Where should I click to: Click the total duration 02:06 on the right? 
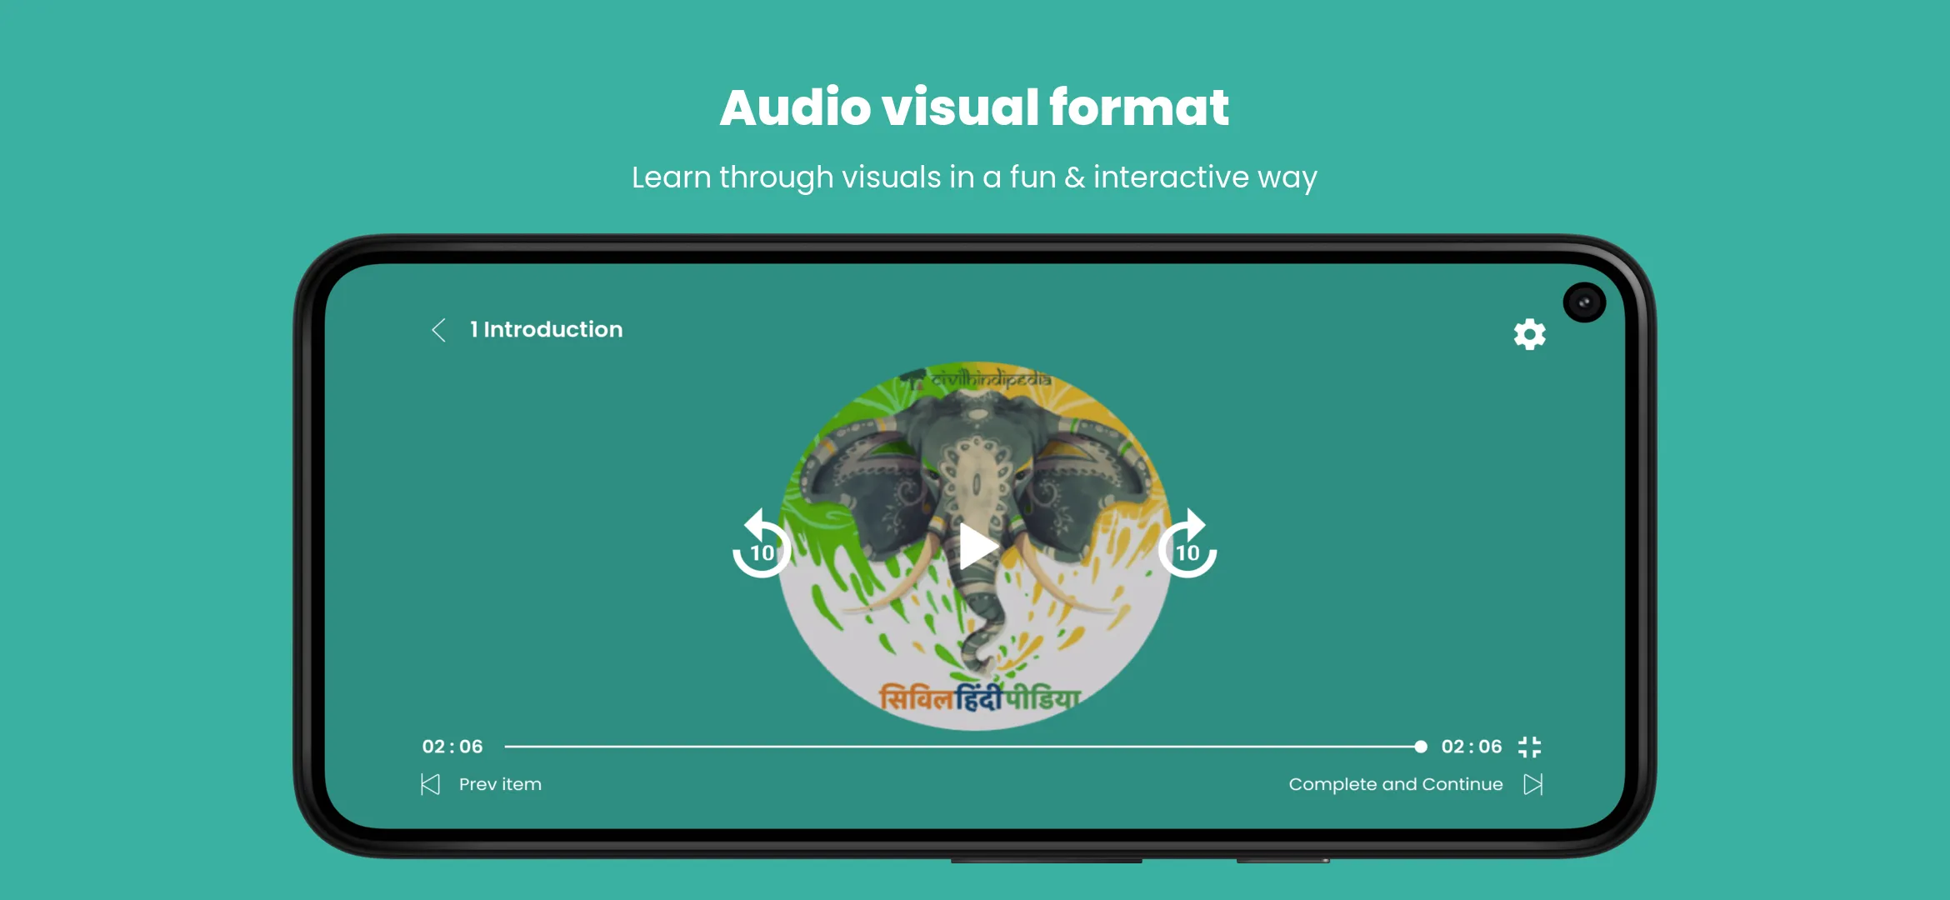[x=1472, y=747]
